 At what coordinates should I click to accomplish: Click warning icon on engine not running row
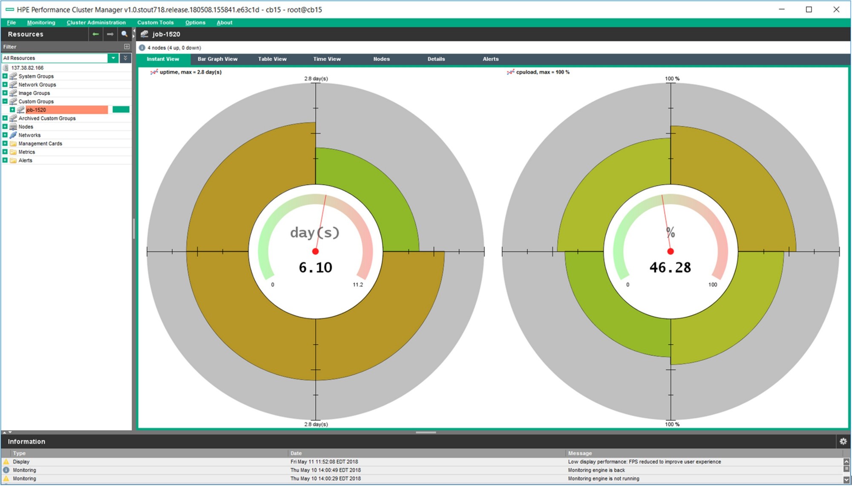6,479
